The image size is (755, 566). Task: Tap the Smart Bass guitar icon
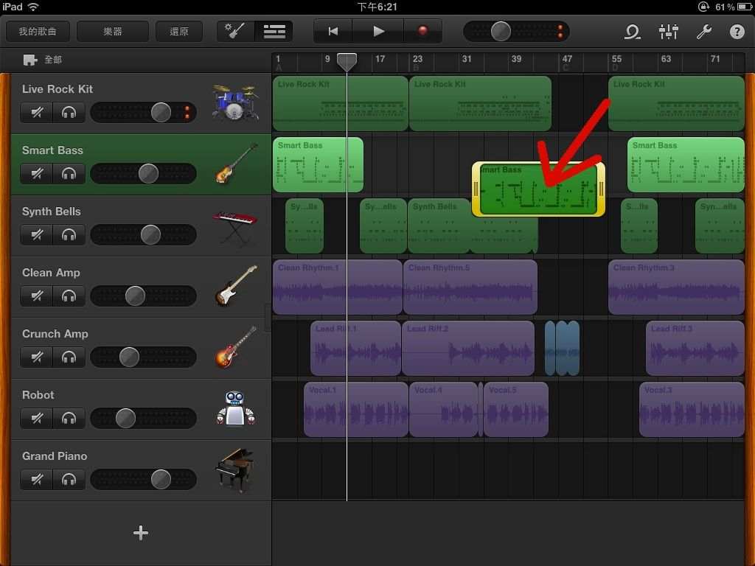[236, 164]
